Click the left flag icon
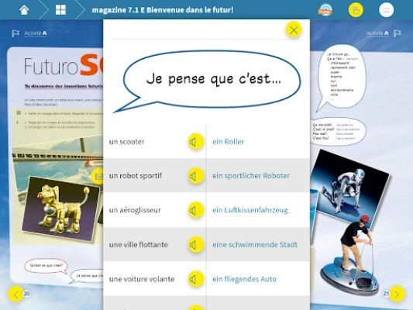 [x=15, y=33]
